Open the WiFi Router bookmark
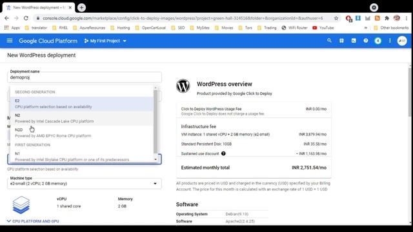413x232 pixels. pyautogui.click(x=294, y=28)
